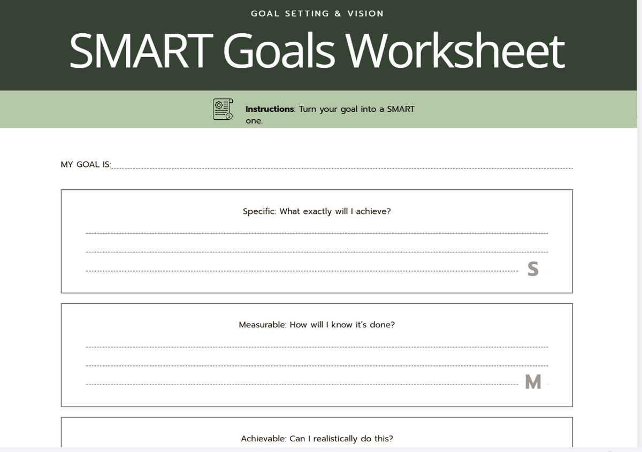The width and height of the screenshot is (642, 452).
Task: Click the large gray letter S
Action: click(x=533, y=269)
